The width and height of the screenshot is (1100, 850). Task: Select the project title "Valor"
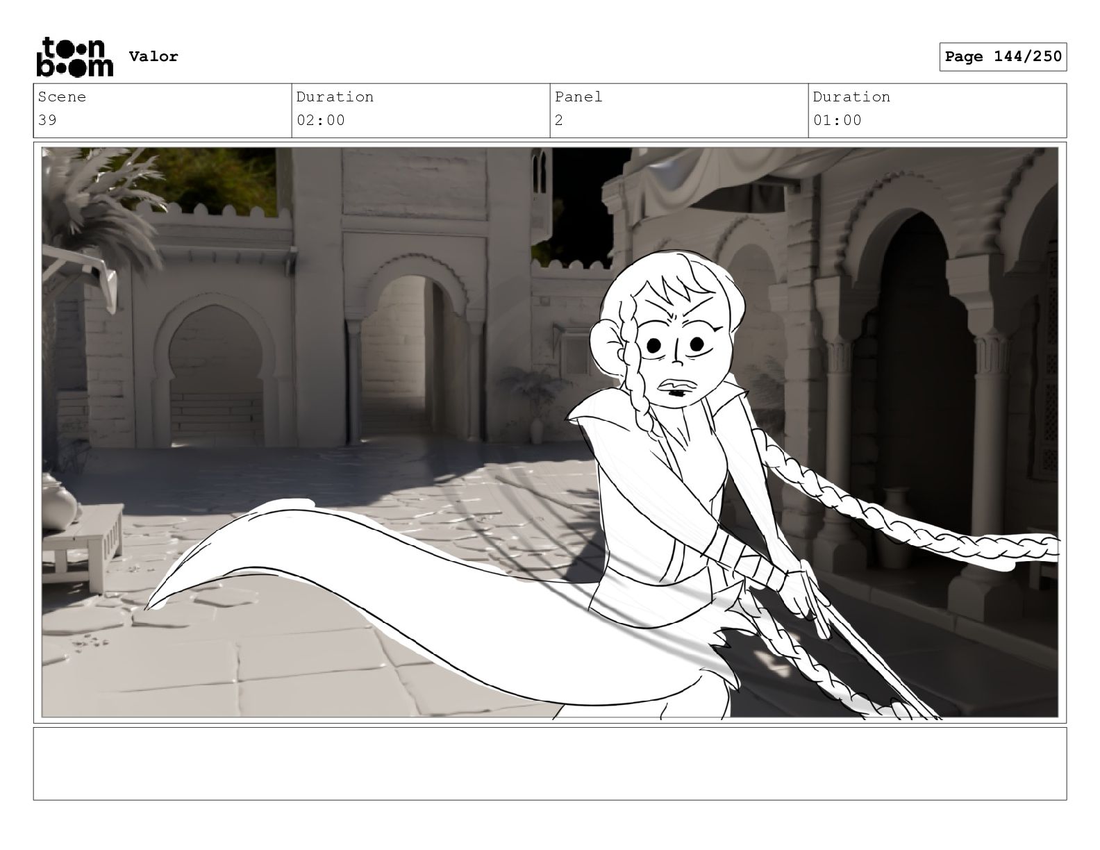(153, 57)
